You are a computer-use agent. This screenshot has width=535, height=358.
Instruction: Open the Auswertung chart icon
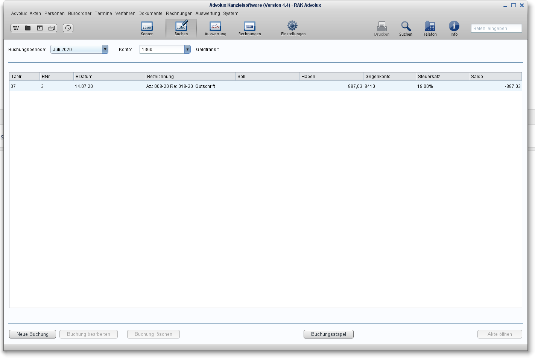215,29
